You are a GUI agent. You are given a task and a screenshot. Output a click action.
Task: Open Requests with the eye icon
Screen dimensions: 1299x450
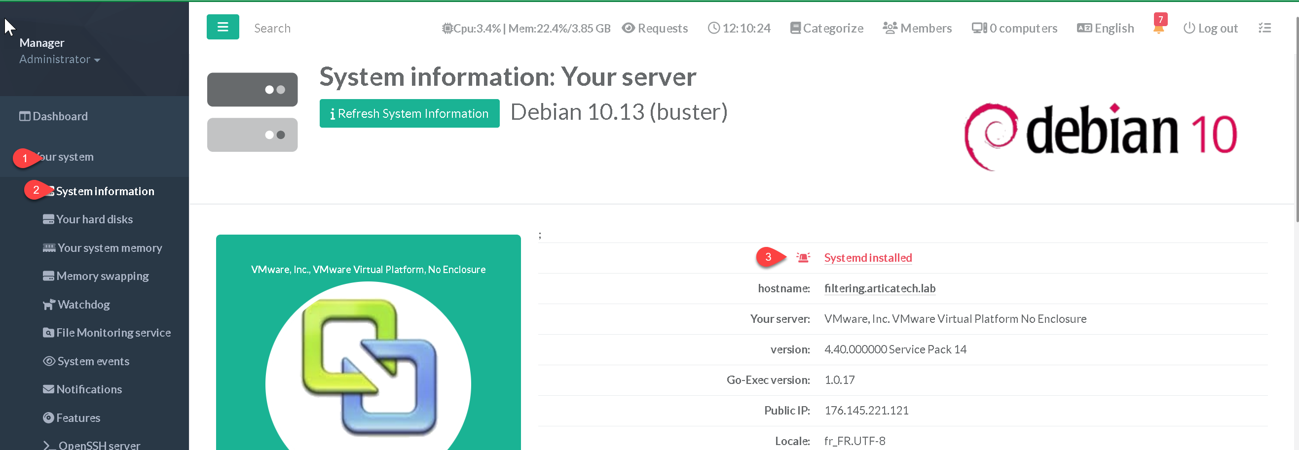point(655,28)
